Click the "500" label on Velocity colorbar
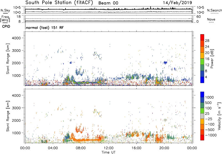Screen dimensions: 222x154 (x=208, y=103)
